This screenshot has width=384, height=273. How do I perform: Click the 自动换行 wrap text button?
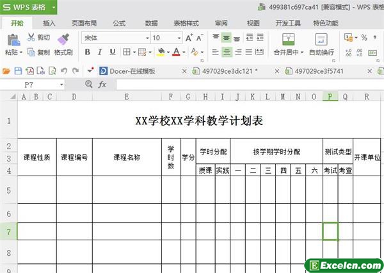pos(321,44)
